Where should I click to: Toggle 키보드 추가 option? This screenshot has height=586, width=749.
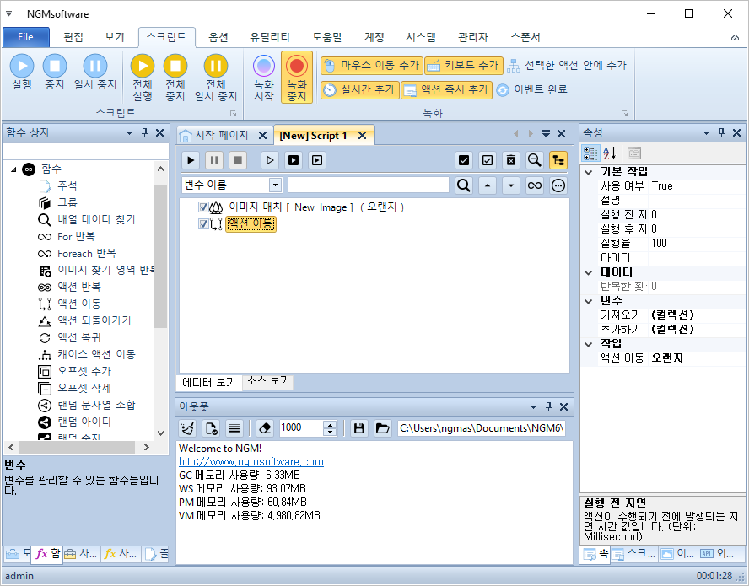pos(464,66)
